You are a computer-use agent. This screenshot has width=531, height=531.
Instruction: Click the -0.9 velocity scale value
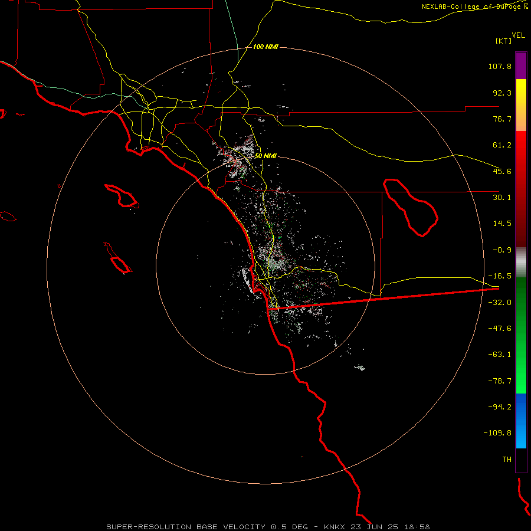[x=502, y=250]
